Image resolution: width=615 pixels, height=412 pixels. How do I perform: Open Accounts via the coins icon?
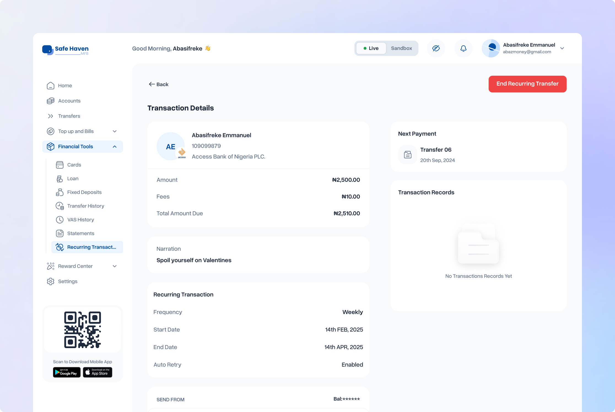click(51, 101)
